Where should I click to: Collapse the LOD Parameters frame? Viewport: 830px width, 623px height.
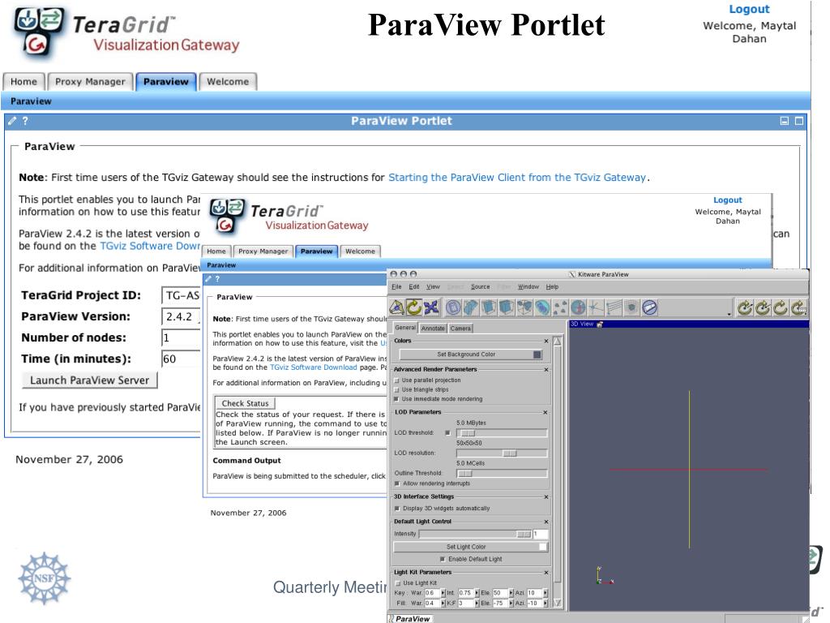coord(545,413)
